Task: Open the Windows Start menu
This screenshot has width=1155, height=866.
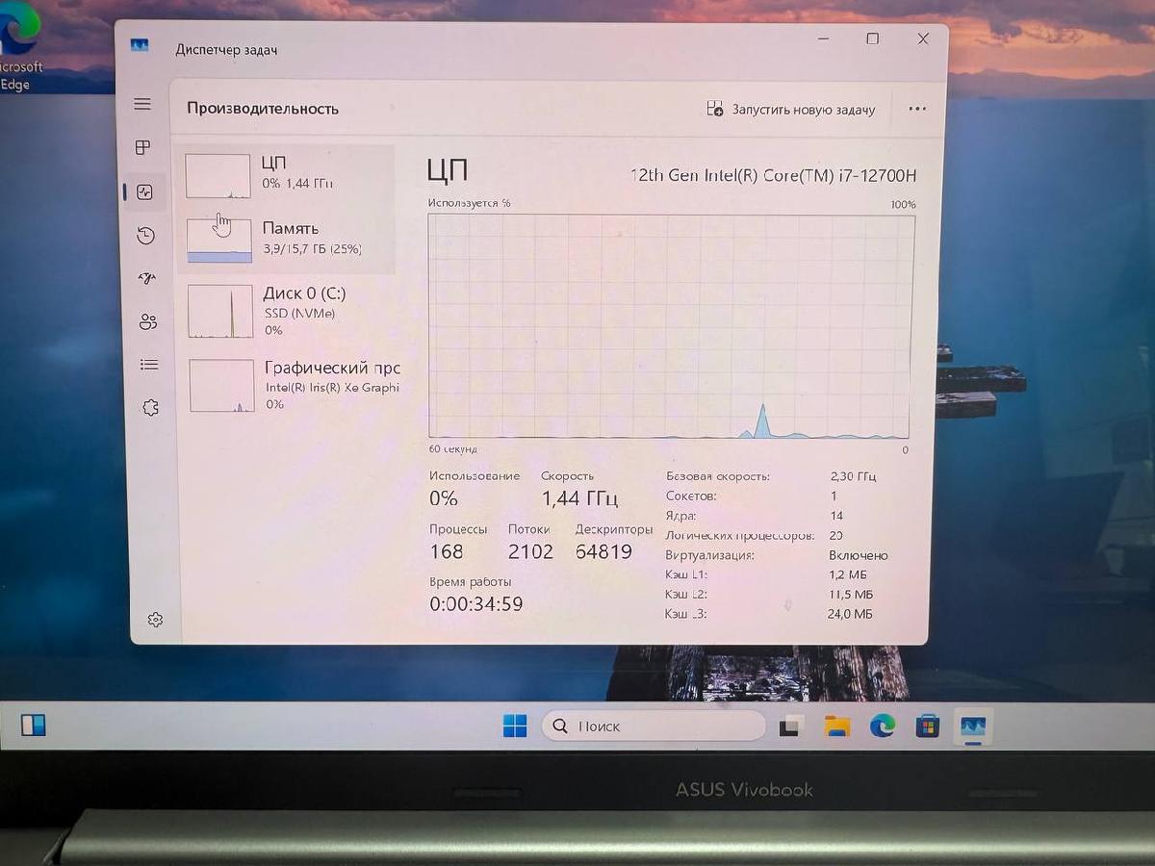Action: (x=516, y=726)
